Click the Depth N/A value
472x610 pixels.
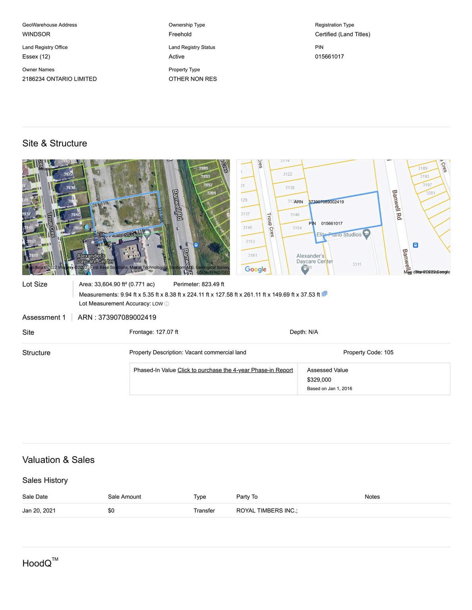(304, 332)
